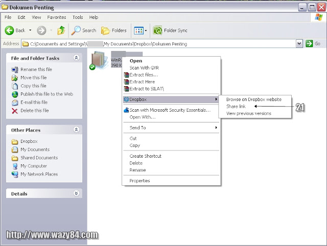Collapse the Other Places panel
The width and height of the screenshot is (327, 246).
click(76, 130)
